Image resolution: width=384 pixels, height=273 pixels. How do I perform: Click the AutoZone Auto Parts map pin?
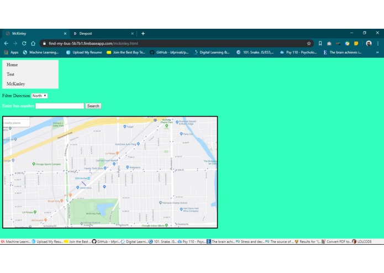point(138,144)
